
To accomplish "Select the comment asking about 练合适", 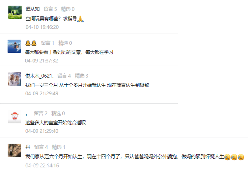I will [55, 122].
